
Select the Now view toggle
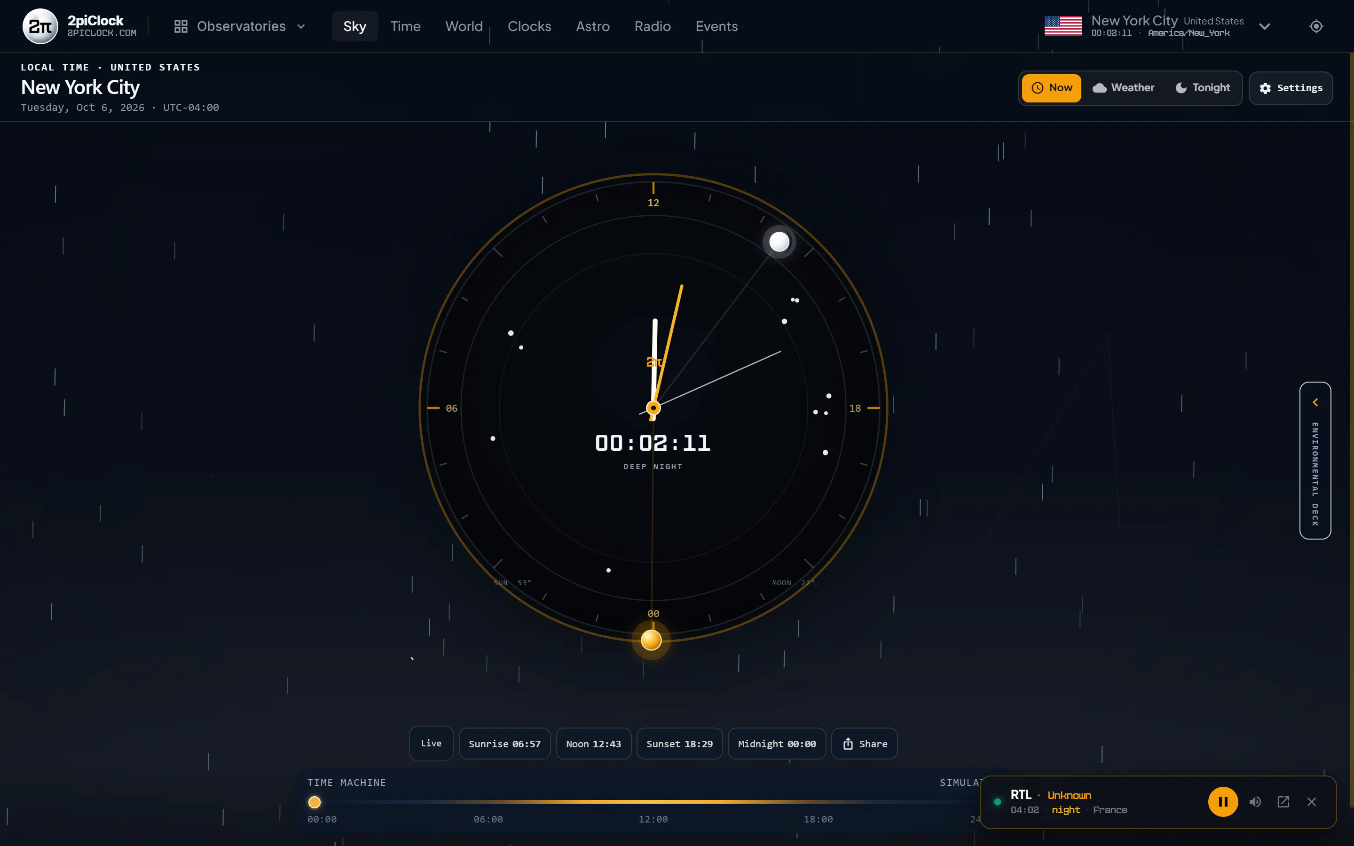(x=1051, y=88)
